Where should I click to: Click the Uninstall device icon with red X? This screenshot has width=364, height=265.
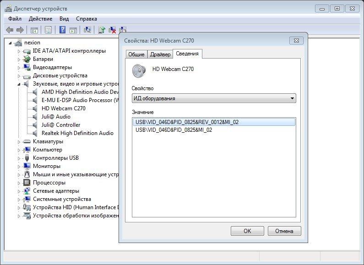pos(112,30)
